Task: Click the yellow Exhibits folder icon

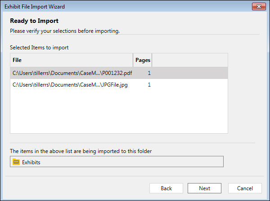Action: point(16,162)
